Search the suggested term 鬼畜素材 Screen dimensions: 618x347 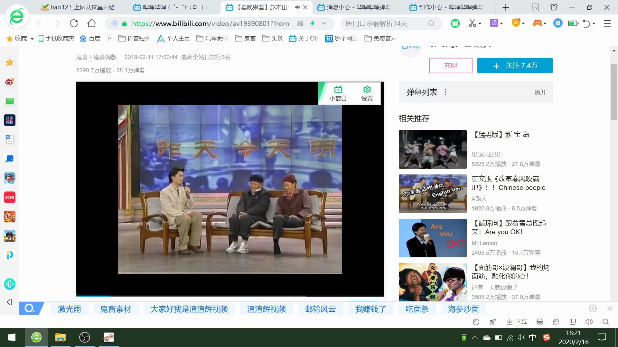coord(116,309)
